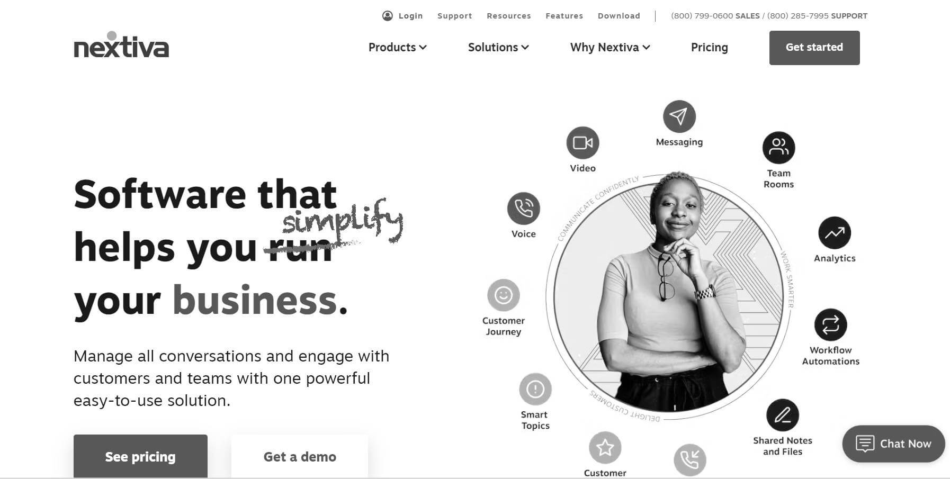
Task: Click the Get started button
Action: [814, 48]
